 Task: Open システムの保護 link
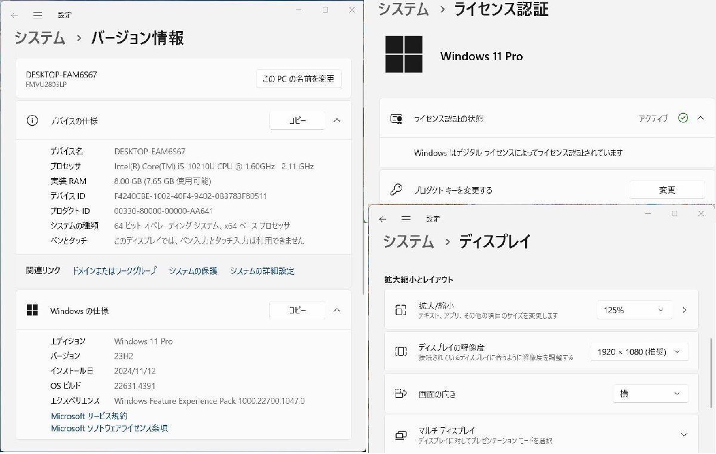tap(193, 270)
